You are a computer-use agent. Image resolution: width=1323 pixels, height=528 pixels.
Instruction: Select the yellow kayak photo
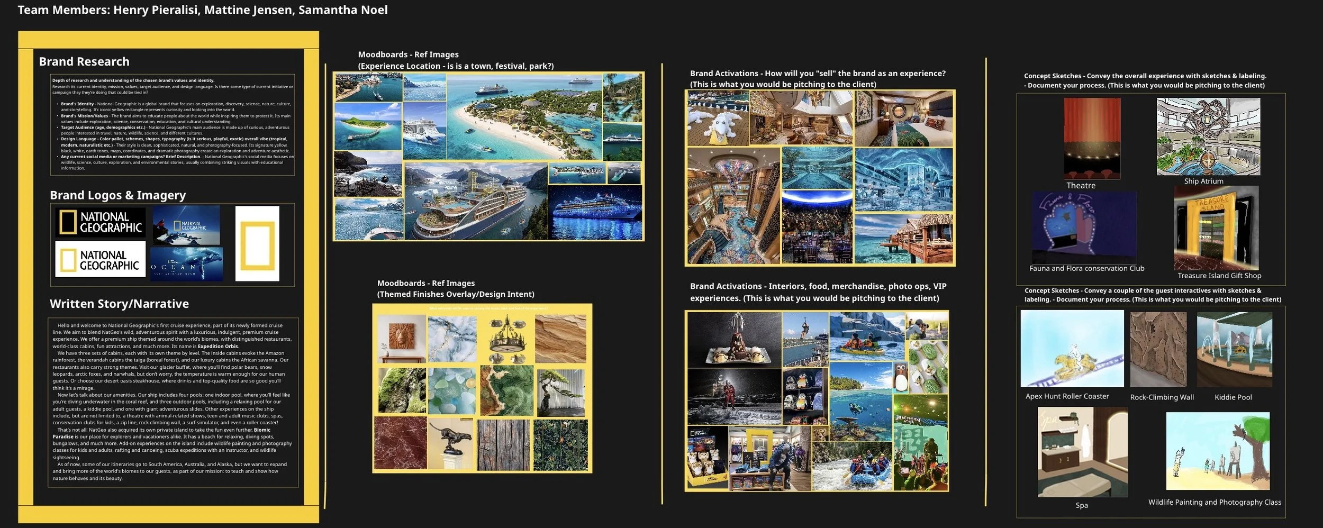click(867, 336)
